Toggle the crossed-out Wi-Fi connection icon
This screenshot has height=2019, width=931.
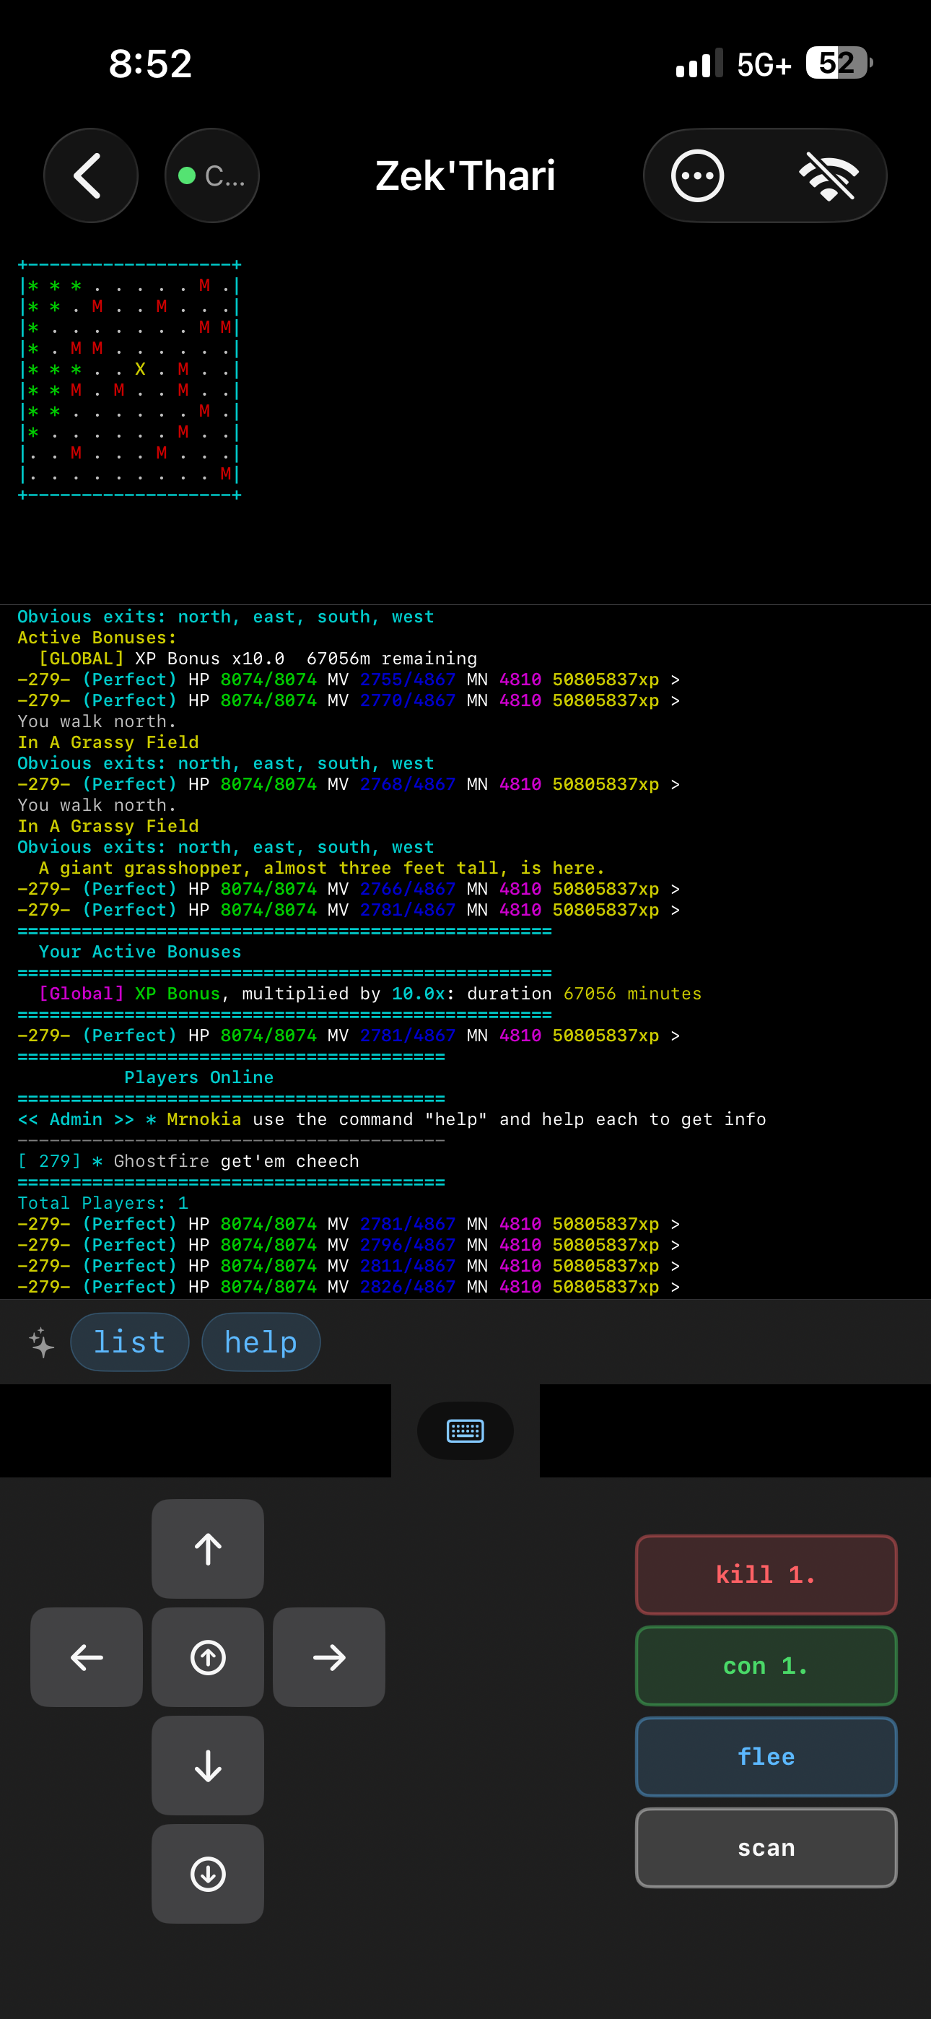(x=829, y=175)
